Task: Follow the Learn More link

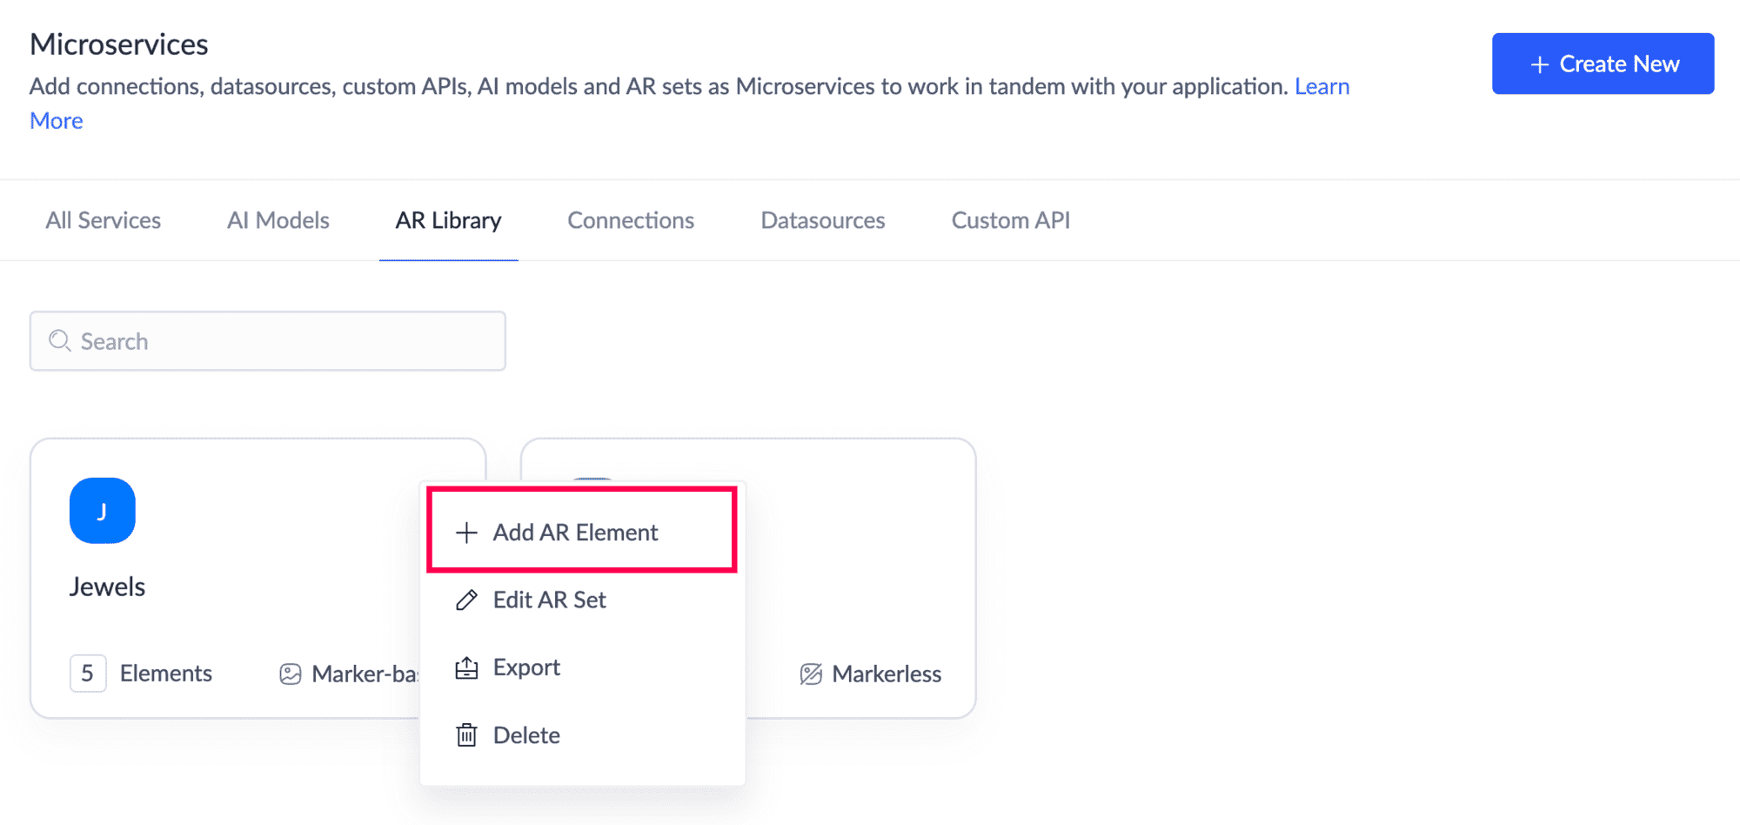Action: coord(1322,87)
